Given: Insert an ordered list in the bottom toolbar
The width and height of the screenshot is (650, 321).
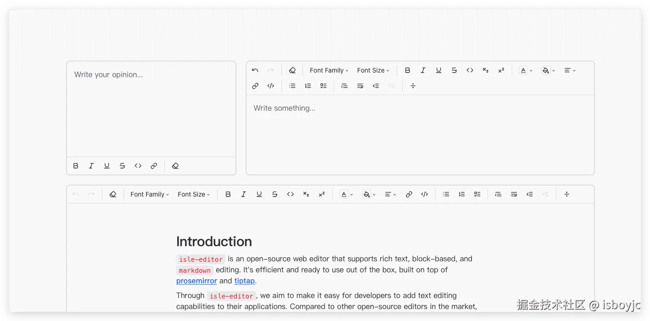Looking at the screenshot, I should point(461,194).
